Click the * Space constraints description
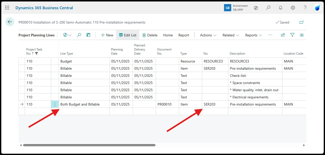 (x=255, y=83)
